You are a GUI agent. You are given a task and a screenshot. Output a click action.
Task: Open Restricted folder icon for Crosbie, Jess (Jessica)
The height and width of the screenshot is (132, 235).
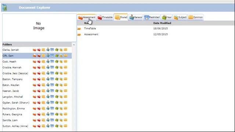(52, 73)
